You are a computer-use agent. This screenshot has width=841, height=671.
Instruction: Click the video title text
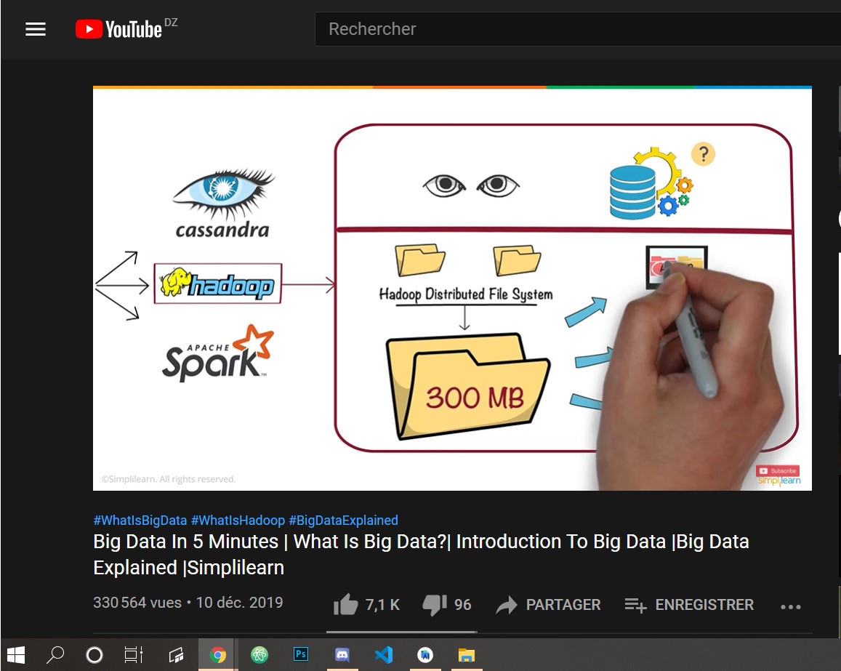(x=421, y=555)
